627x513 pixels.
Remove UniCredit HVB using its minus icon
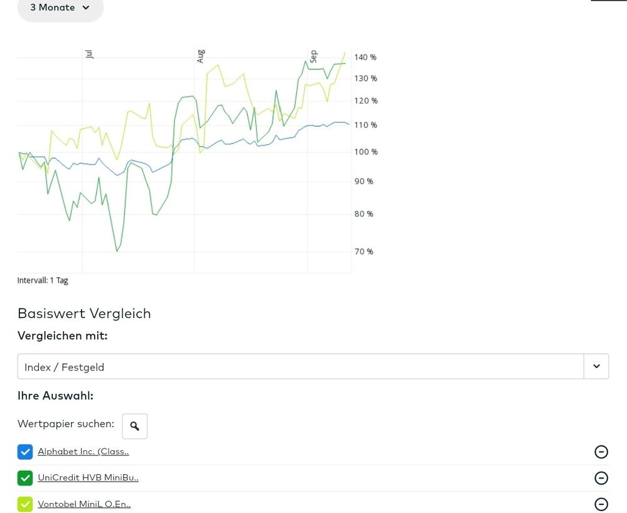click(x=601, y=478)
